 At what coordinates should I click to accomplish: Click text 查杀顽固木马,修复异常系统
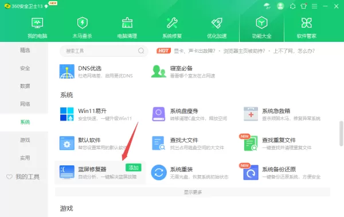pyautogui.click(x=291, y=119)
